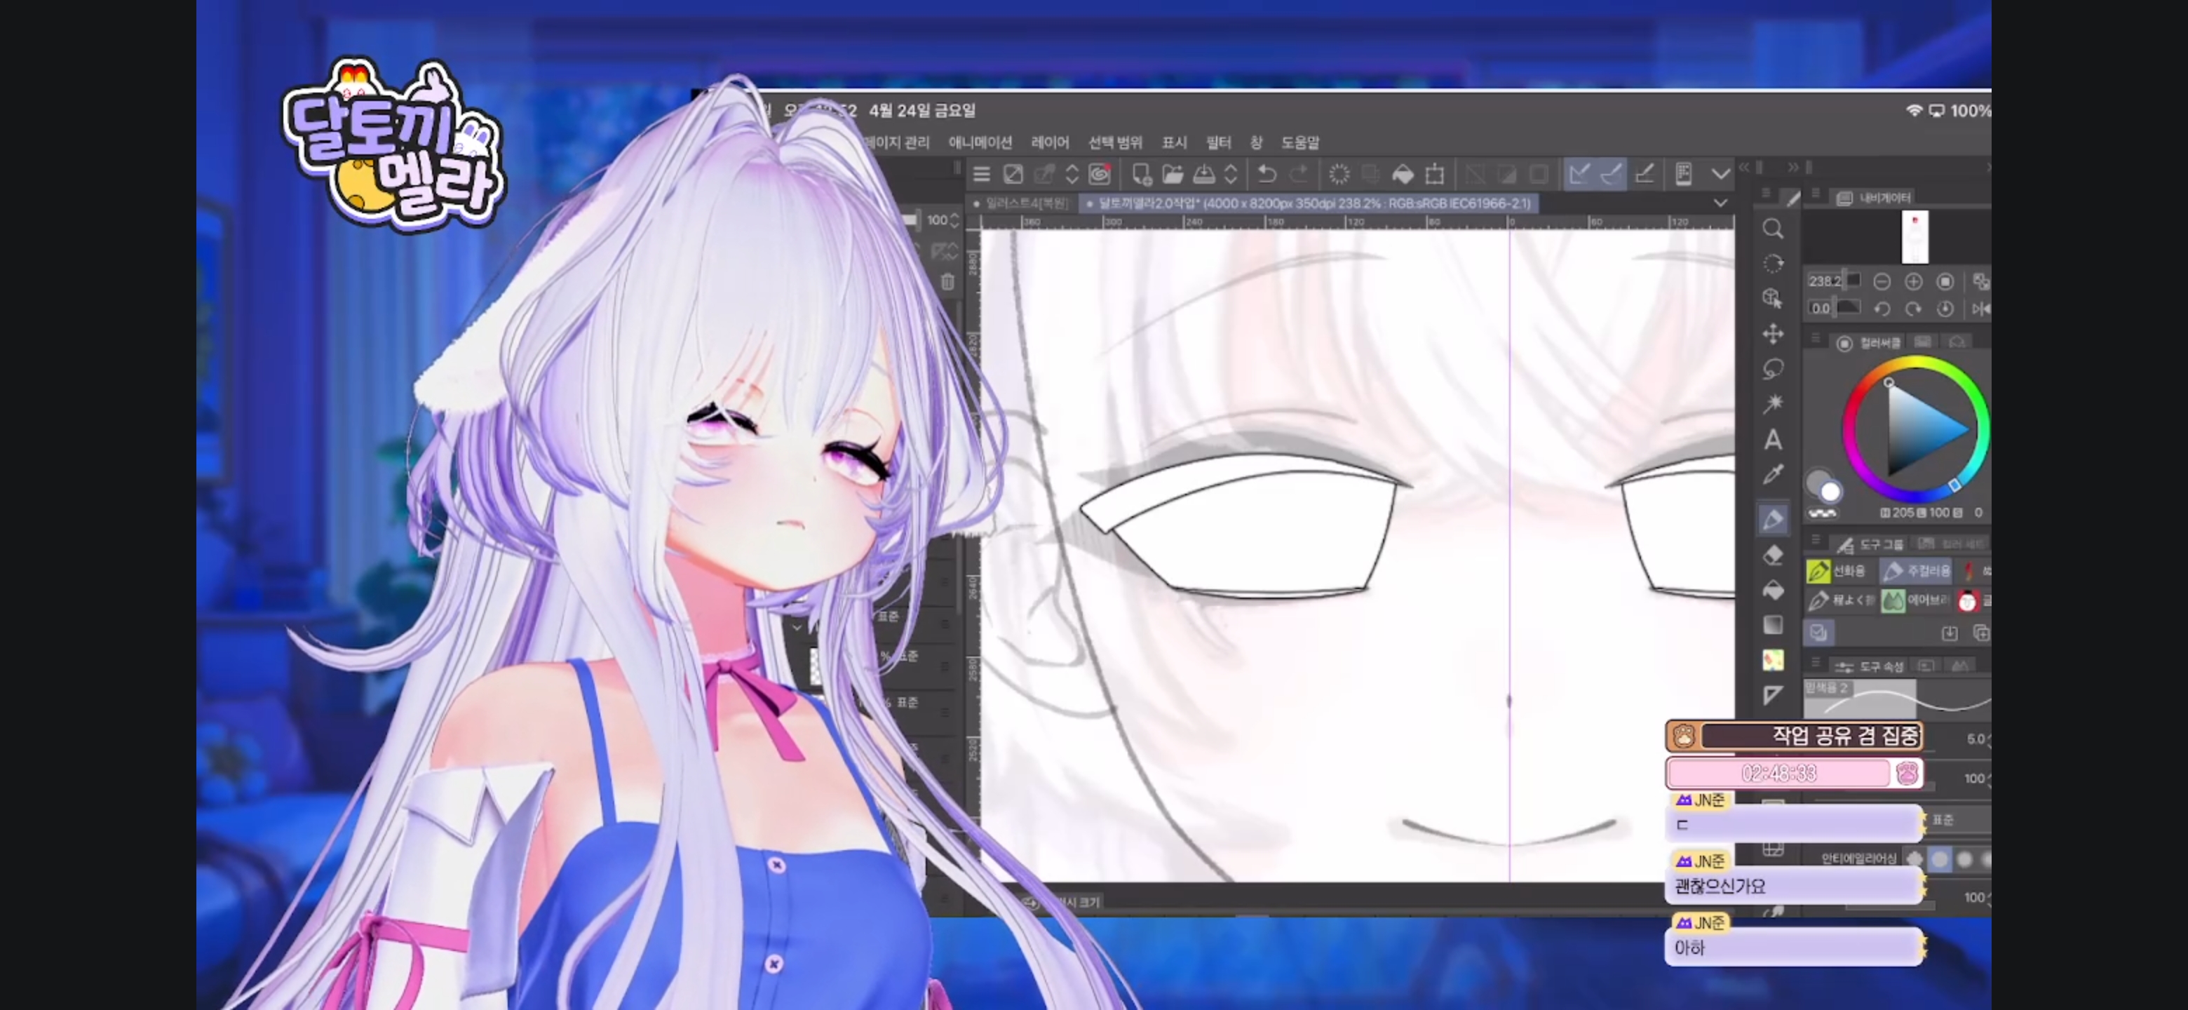
Task: Open the smartphone connection icon
Action: tap(1684, 174)
